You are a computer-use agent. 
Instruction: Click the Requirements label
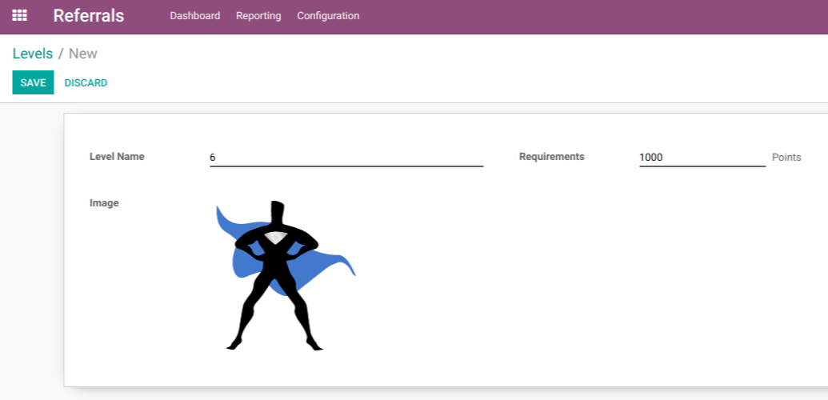(552, 157)
